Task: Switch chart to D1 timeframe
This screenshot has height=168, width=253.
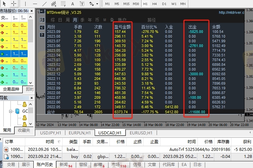Action: [x=164, y=4]
